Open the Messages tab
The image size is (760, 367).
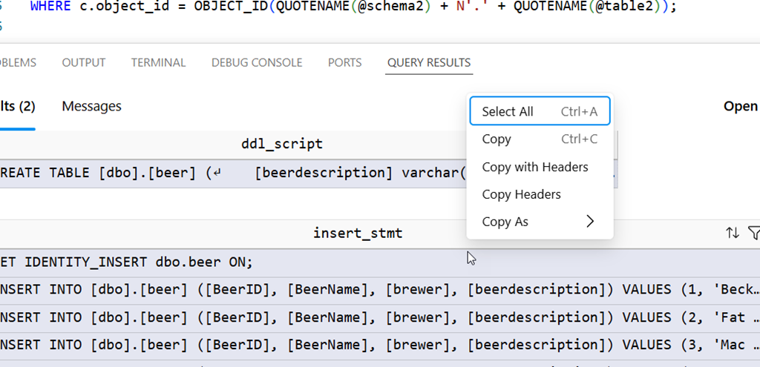point(91,106)
